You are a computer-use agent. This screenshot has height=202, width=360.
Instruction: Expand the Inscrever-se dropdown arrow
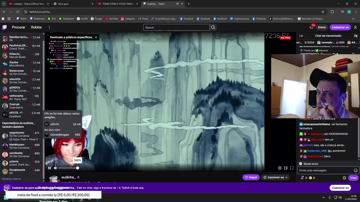pyautogui.click(x=287, y=177)
